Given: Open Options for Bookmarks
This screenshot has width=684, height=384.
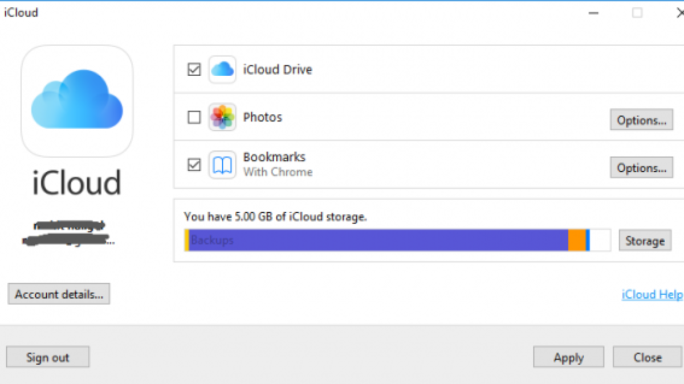Looking at the screenshot, I should [641, 168].
